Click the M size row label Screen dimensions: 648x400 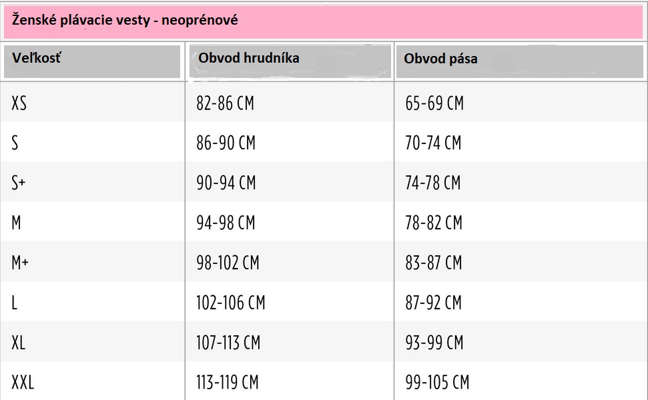[16, 223]
